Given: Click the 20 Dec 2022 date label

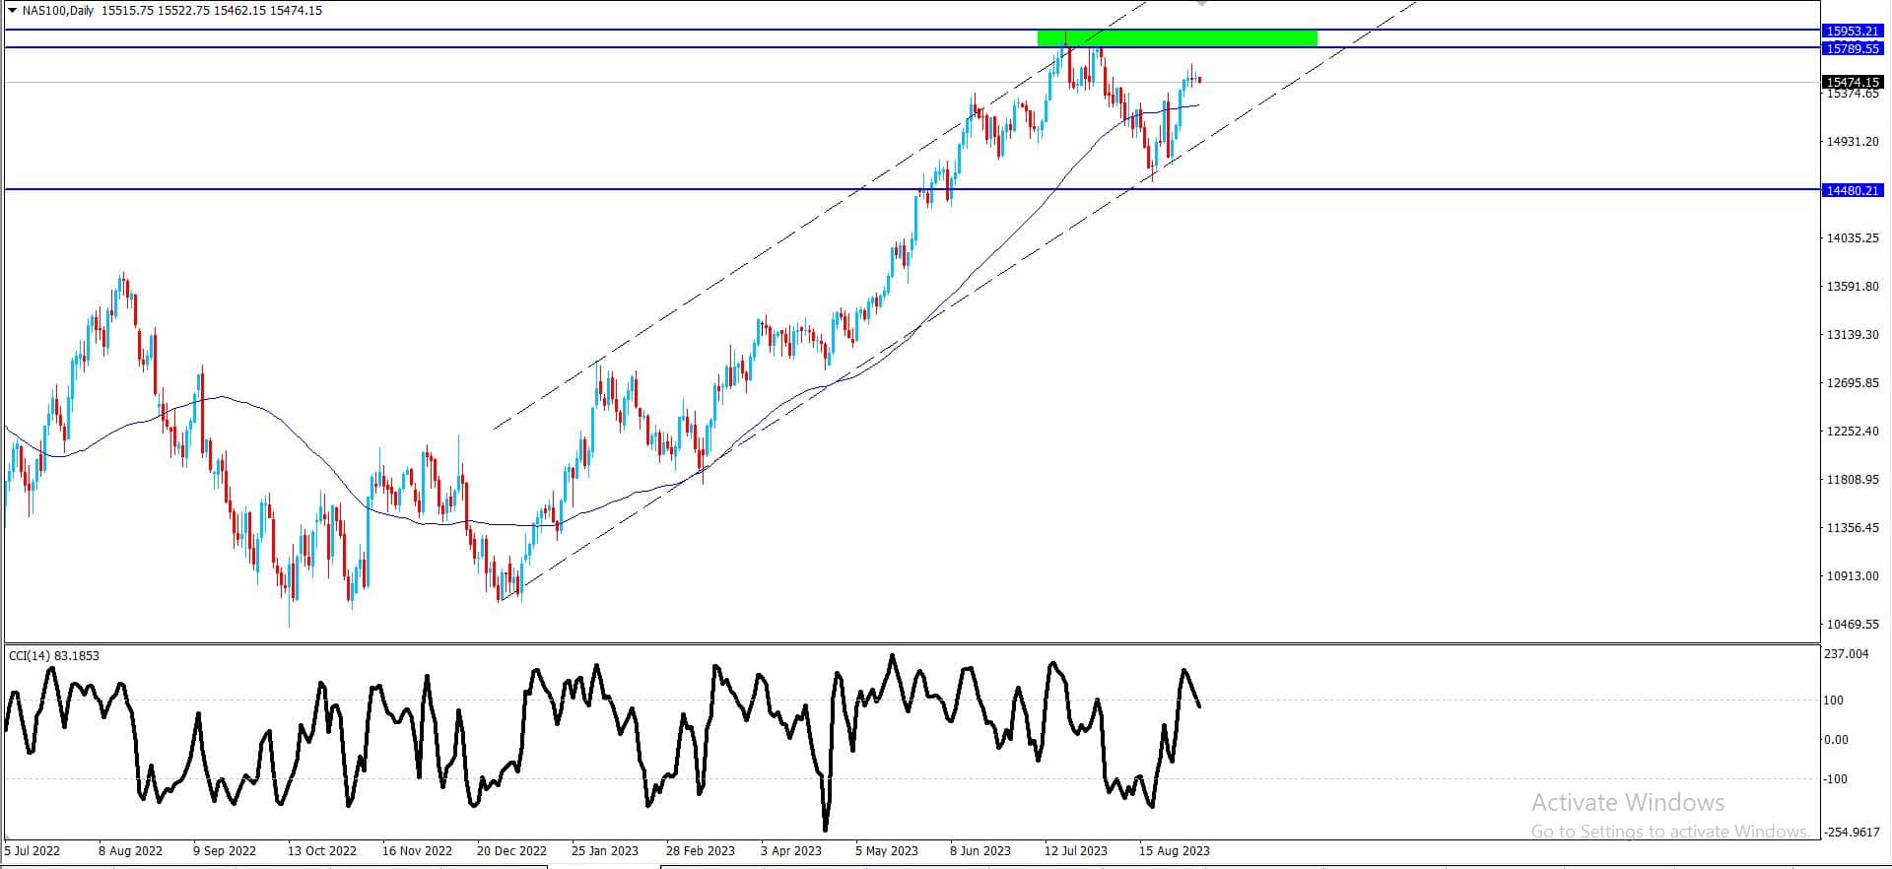Looking at the screenshot, I should (x=511, y=851).
